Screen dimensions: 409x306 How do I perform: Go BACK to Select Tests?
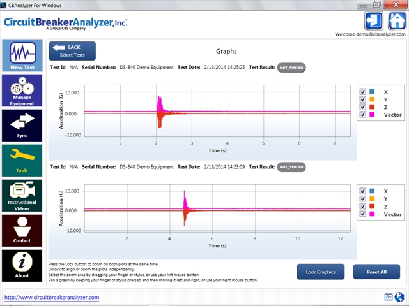point(72,51)
